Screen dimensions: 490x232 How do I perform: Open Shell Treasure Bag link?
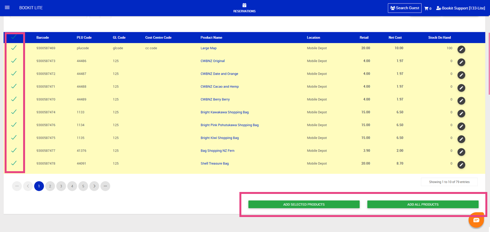click(x=215, y=164)
